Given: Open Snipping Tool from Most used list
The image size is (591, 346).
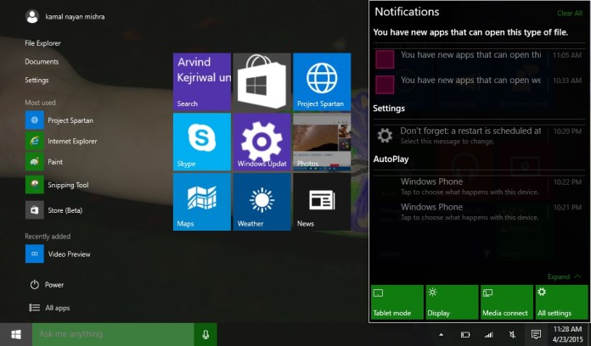Looking at the screenshot, I should tap(59, 185).
